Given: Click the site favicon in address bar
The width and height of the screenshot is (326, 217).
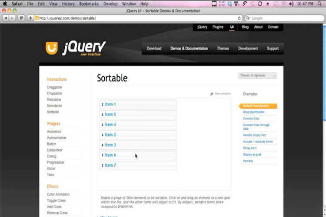Looking at the screenshot, I should 37,18.
